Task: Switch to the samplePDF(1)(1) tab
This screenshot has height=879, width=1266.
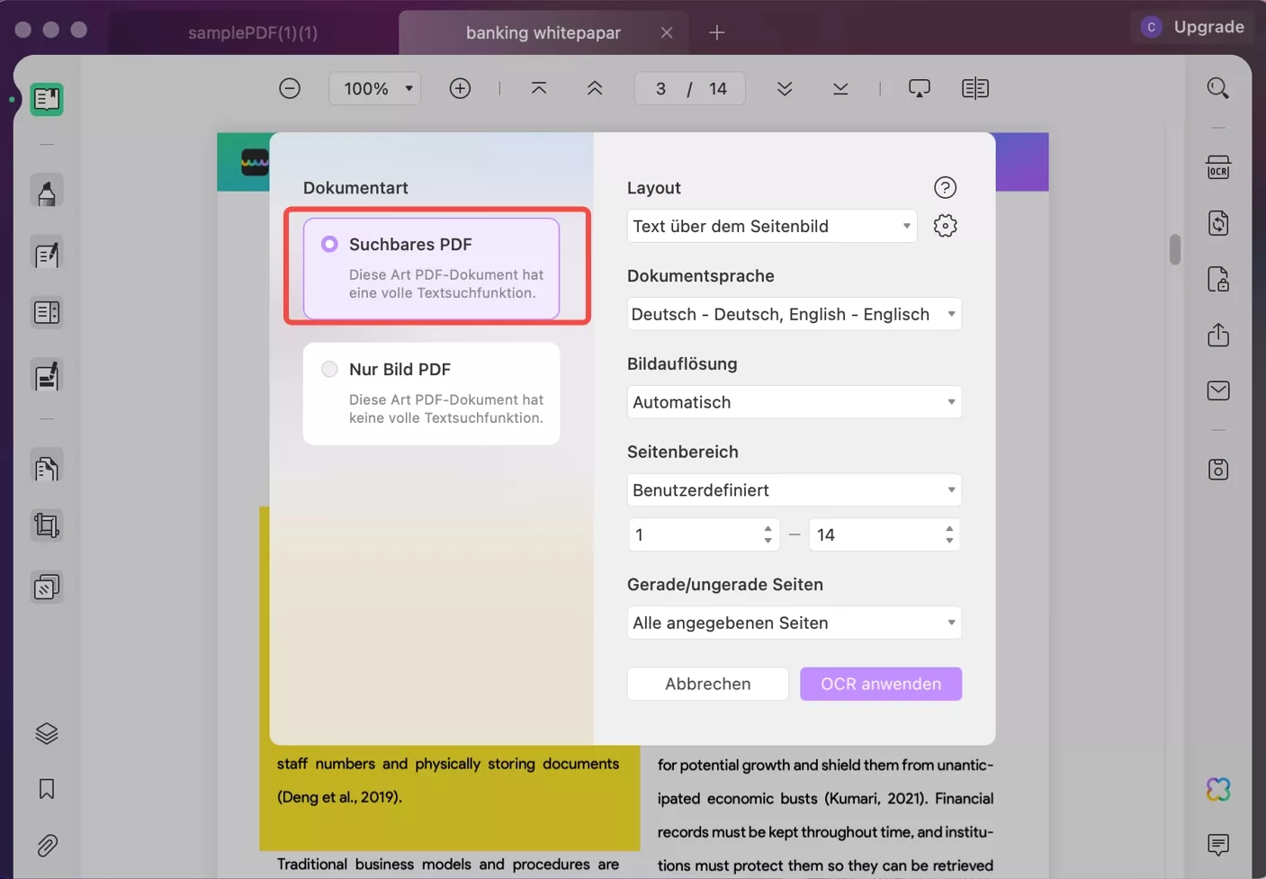Action: click(x=253, y=32)
